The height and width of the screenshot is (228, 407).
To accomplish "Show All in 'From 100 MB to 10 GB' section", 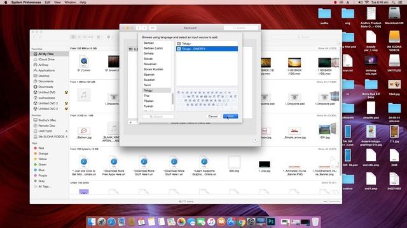I will [x=327, y=48].
